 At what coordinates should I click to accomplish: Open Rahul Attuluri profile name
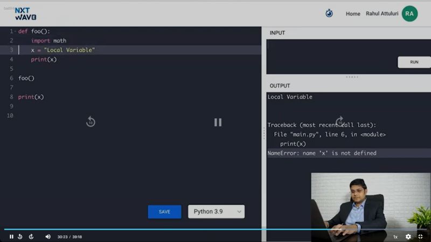pos(382,13)
